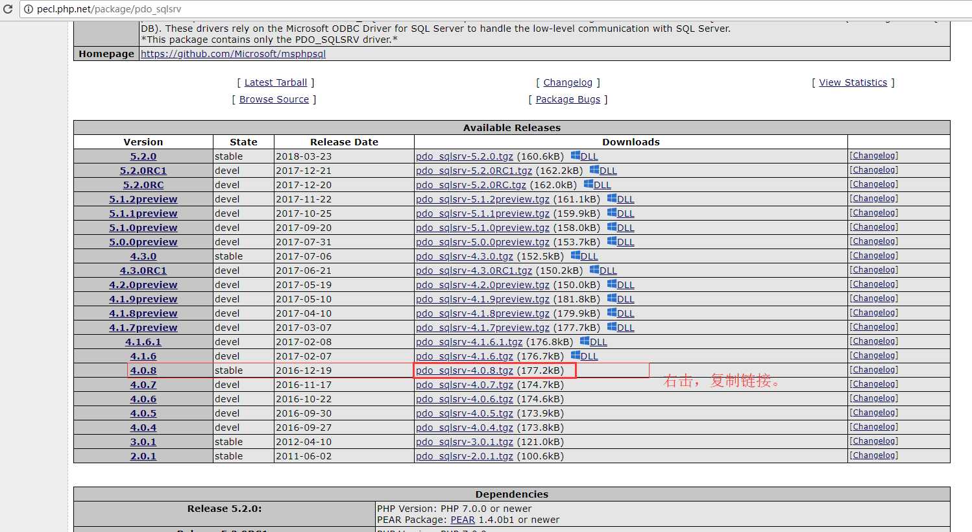
Task: Download pdo_sqlsrv-2.0.1.tgz
Action: click(465, 456)
